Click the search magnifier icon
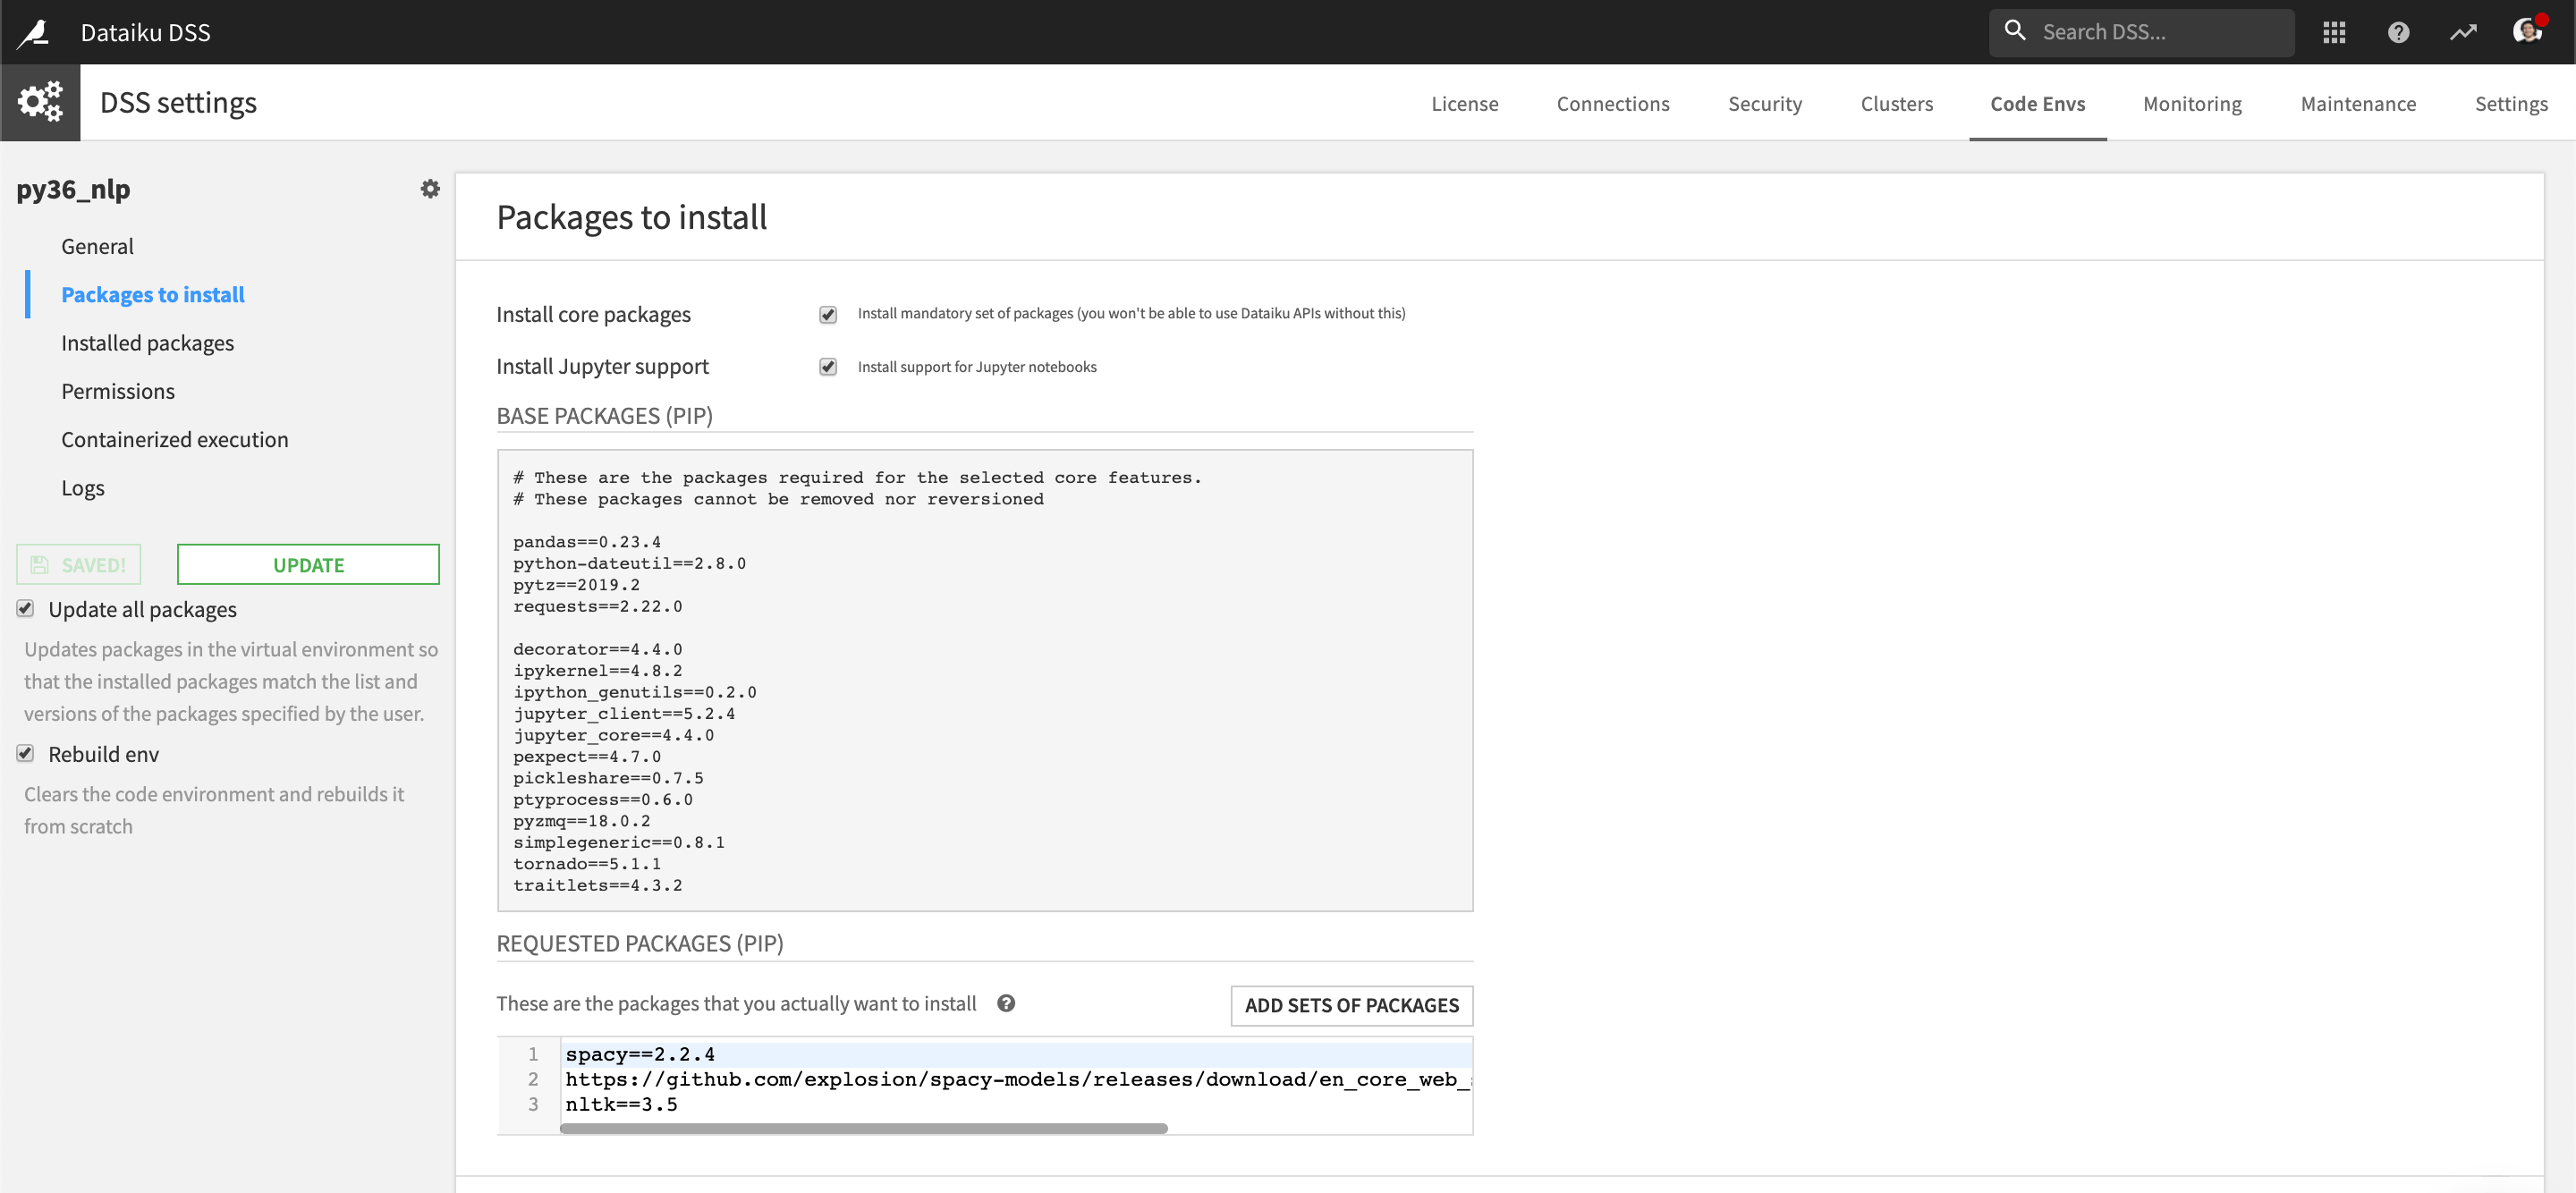The image size is (2576, 1193). pos(2015,31)
